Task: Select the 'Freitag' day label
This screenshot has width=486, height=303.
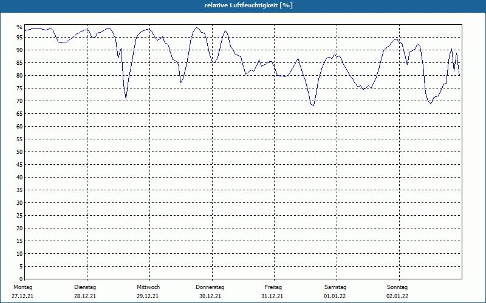Action: (x=273, y=287)
